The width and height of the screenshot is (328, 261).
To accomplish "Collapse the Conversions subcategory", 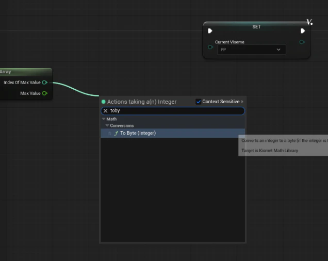I will (x=107, y=125).
